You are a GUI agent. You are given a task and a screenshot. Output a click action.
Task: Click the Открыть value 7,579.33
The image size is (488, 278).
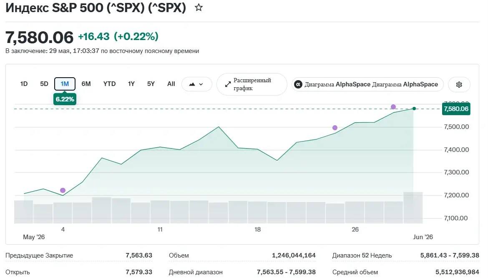tap(139, 272)
